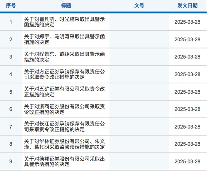This screenshot has height=171, width=209.
Task: Click the date 2025-03-28 in row 8
Action: 187,144
